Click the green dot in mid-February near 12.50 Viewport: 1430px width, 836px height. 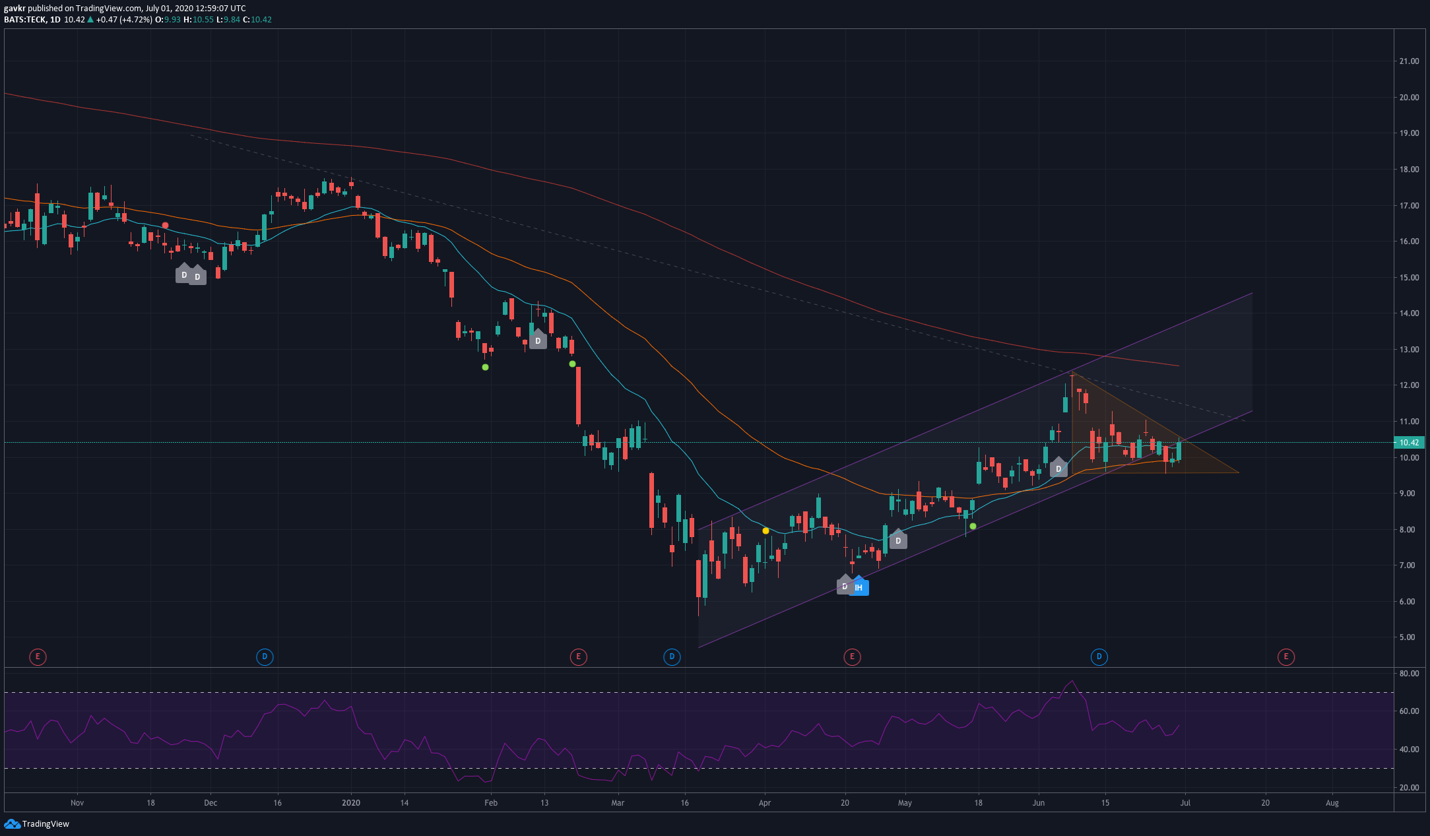point(572,364)
